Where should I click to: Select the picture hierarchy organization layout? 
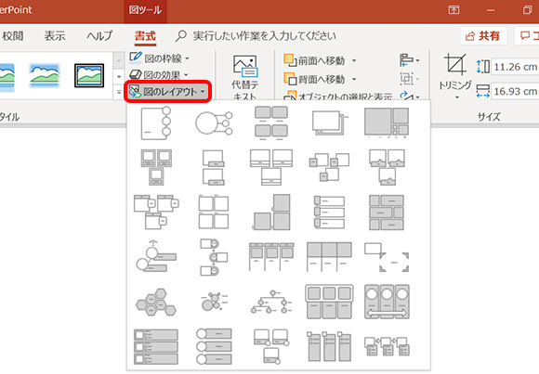point(271,302)
